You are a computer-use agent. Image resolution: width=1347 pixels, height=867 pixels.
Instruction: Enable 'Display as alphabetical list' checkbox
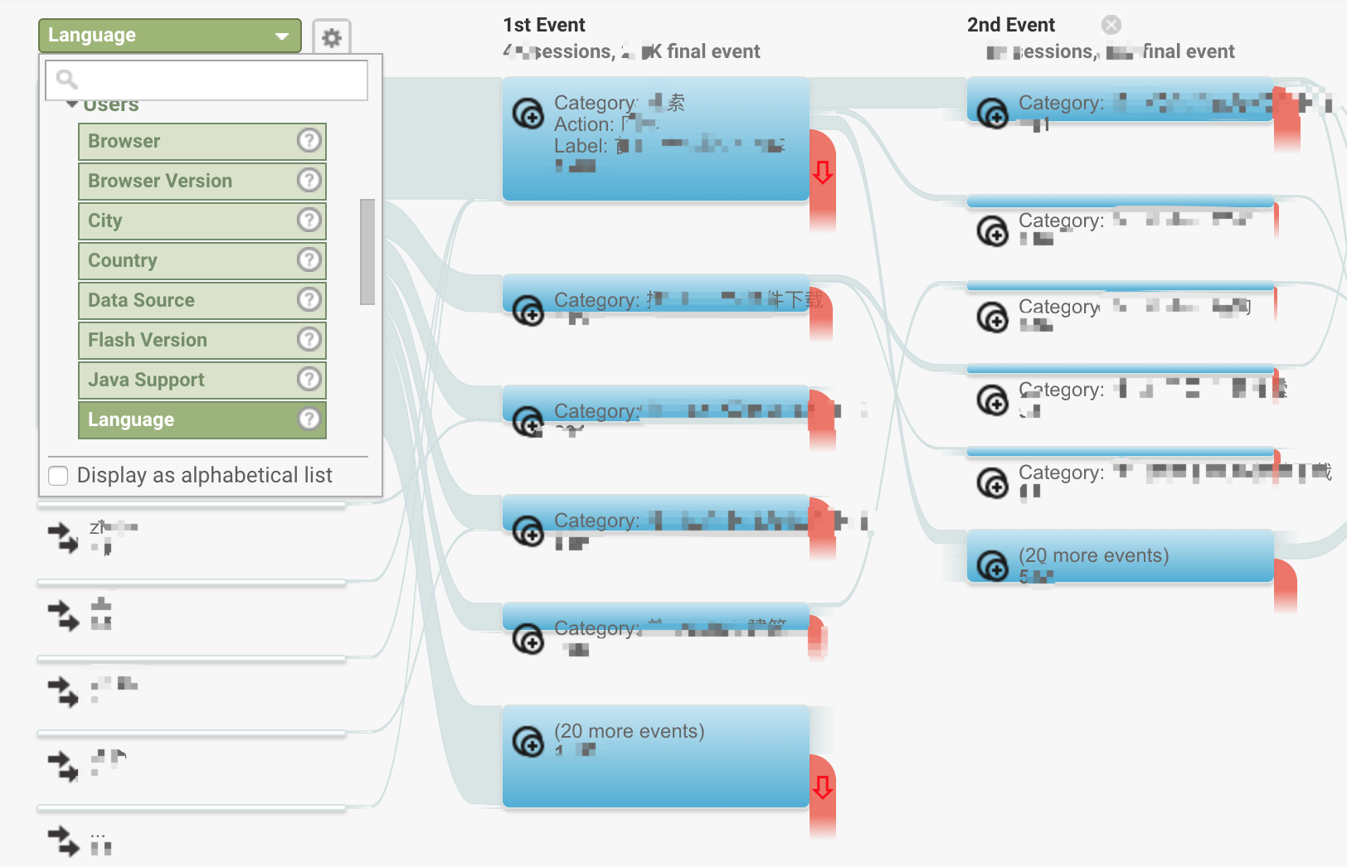tap(58, 476)
